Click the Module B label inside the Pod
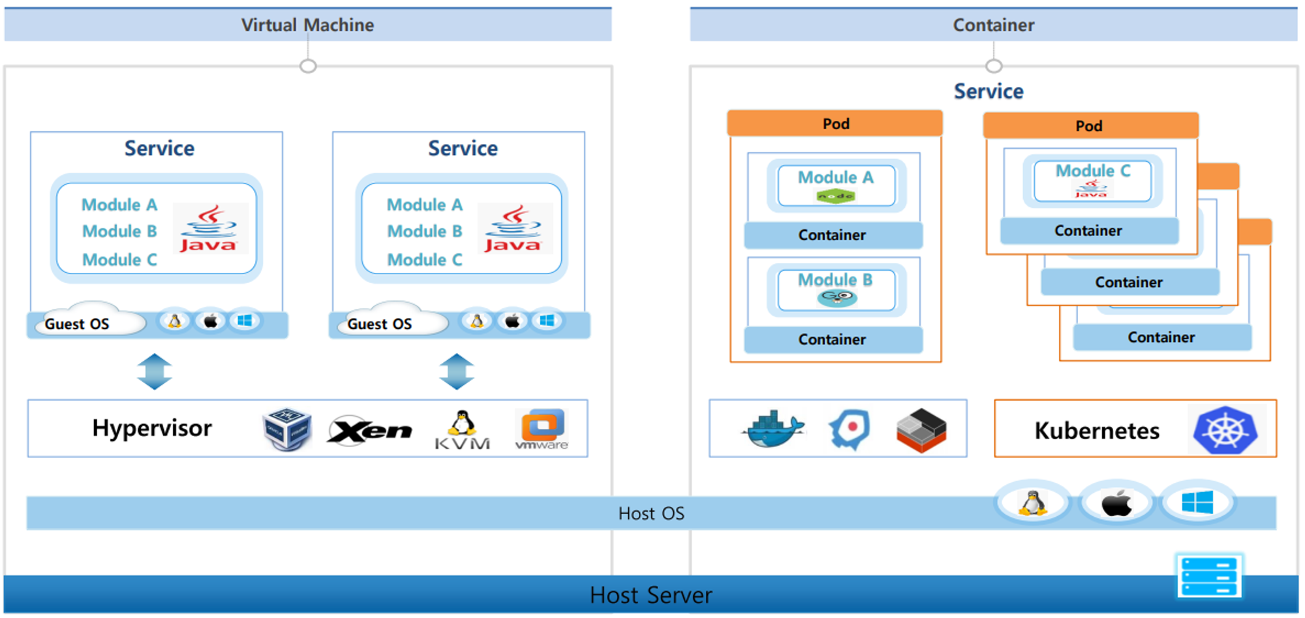Image resolution: width=1305 pixels, height=618 pixels. point(835,280)
